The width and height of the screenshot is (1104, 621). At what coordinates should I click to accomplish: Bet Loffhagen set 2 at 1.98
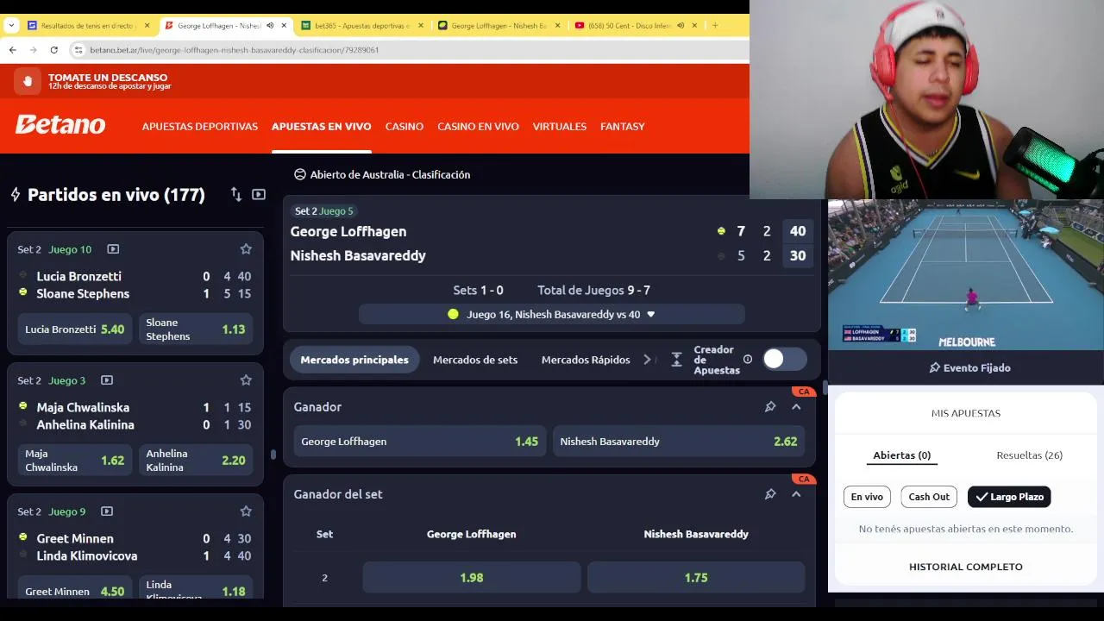(x=472, y=578)
